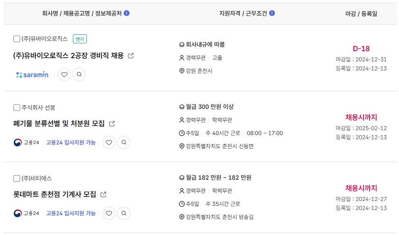Click heart icon for 롯데마트 춘천점 posting

pos(109,213)
